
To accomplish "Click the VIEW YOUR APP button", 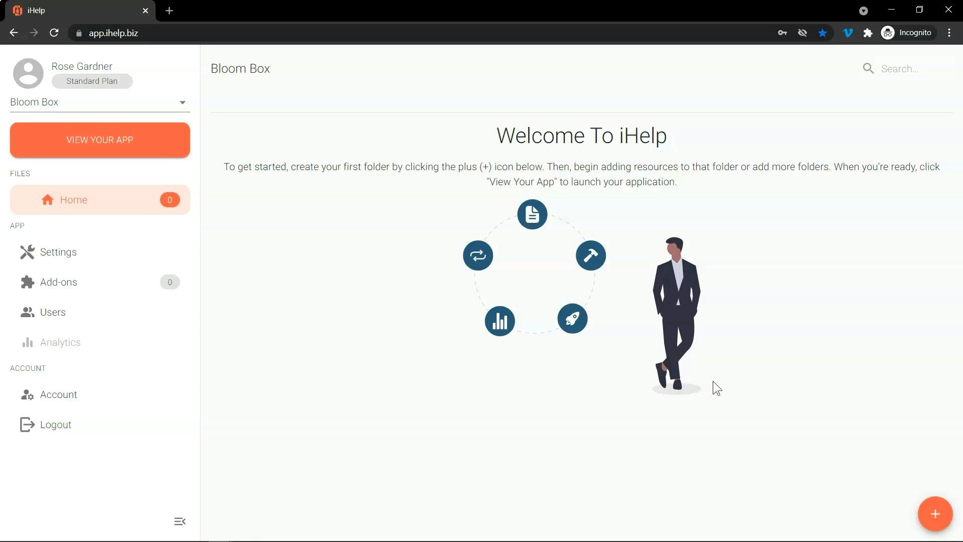I will click(x=99, y=140).
